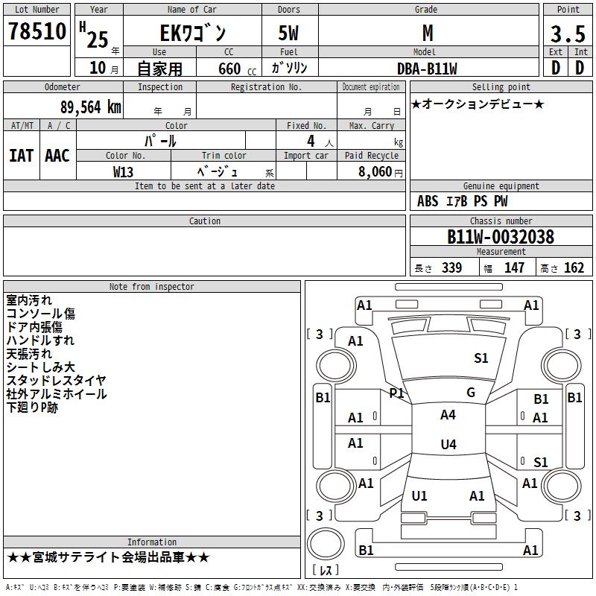Select the Note from inspector header
The height and width of the screenshot is (596, 596).
pyautogui.click(x=152, y=287)
